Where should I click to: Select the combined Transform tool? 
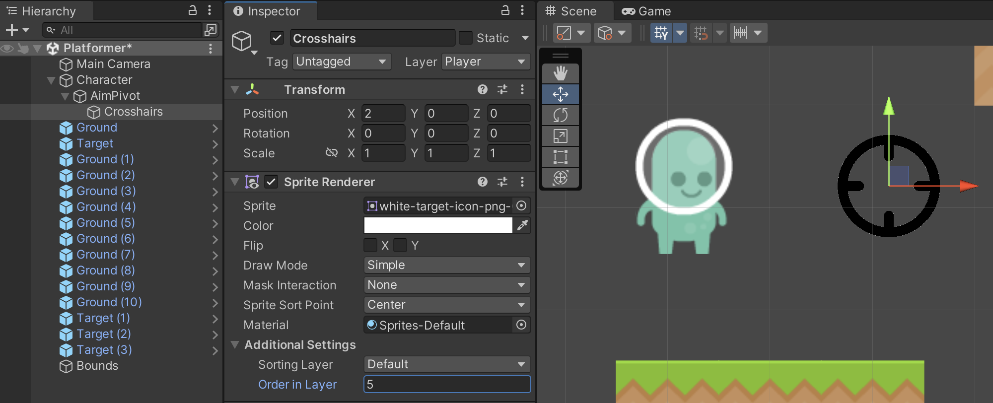[x=560, y=178]
